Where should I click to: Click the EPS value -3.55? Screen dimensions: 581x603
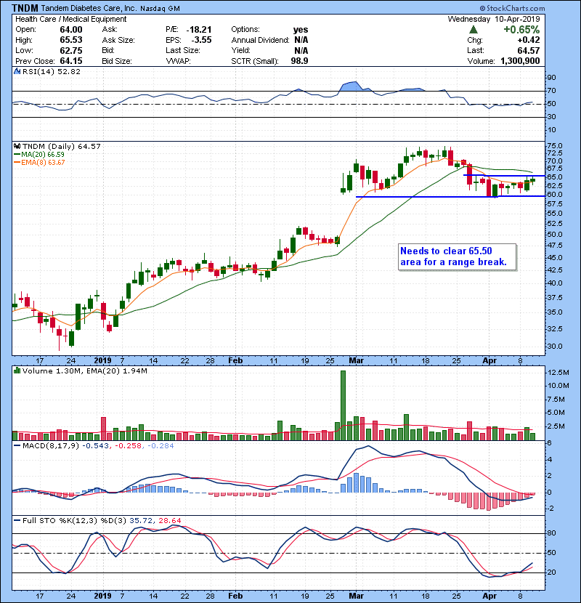[x=201, y=40]
